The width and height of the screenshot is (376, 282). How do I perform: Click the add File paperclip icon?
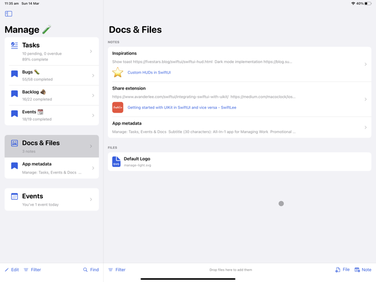point(338,270)
